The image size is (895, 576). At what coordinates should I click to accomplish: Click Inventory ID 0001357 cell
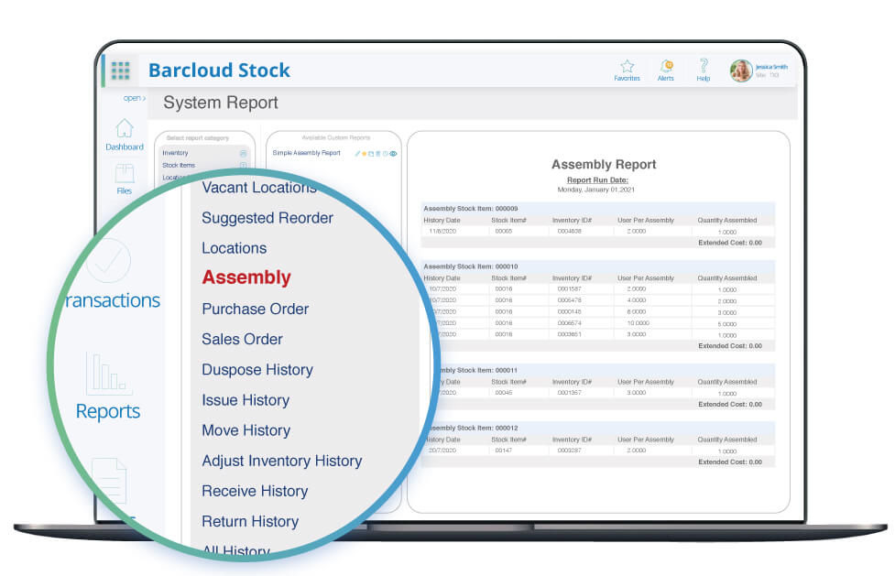point(569,393)
